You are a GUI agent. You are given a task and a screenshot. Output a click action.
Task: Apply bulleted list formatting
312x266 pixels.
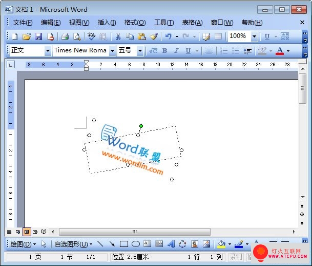(236, 51)
